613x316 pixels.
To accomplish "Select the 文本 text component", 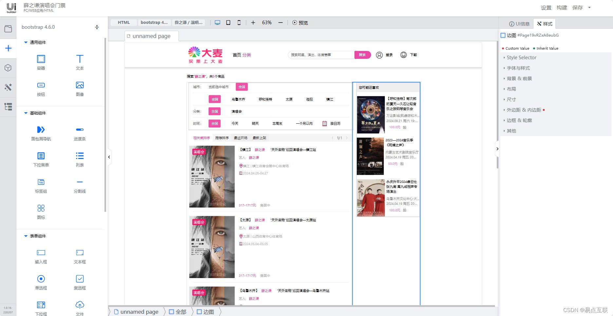I will 80,62.
